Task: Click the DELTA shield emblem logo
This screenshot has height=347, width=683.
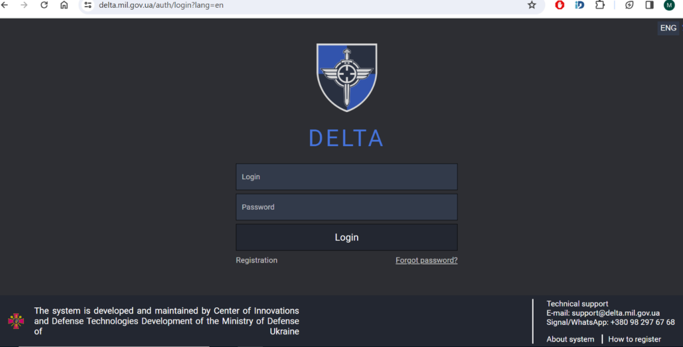Action: coord(347,77)
